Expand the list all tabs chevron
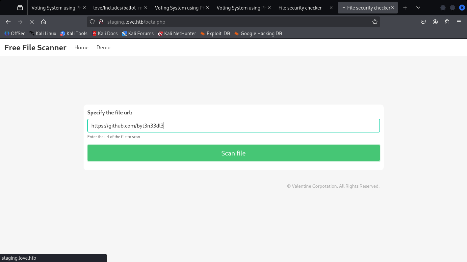The height and width of the screenshot is (262, 467). [418, 8]
